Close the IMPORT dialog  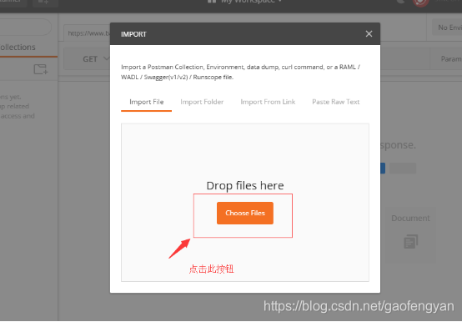click(x=369, y=34)
